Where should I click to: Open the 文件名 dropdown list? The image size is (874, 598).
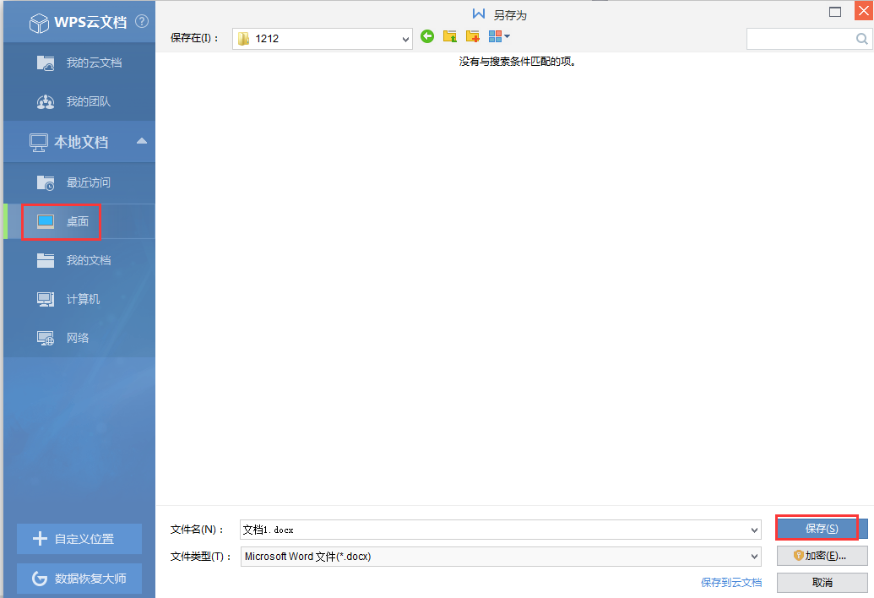click(754, 530)
